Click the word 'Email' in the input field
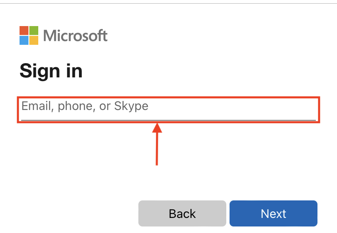Screen dimensions: 337x233 coord(36,106)
